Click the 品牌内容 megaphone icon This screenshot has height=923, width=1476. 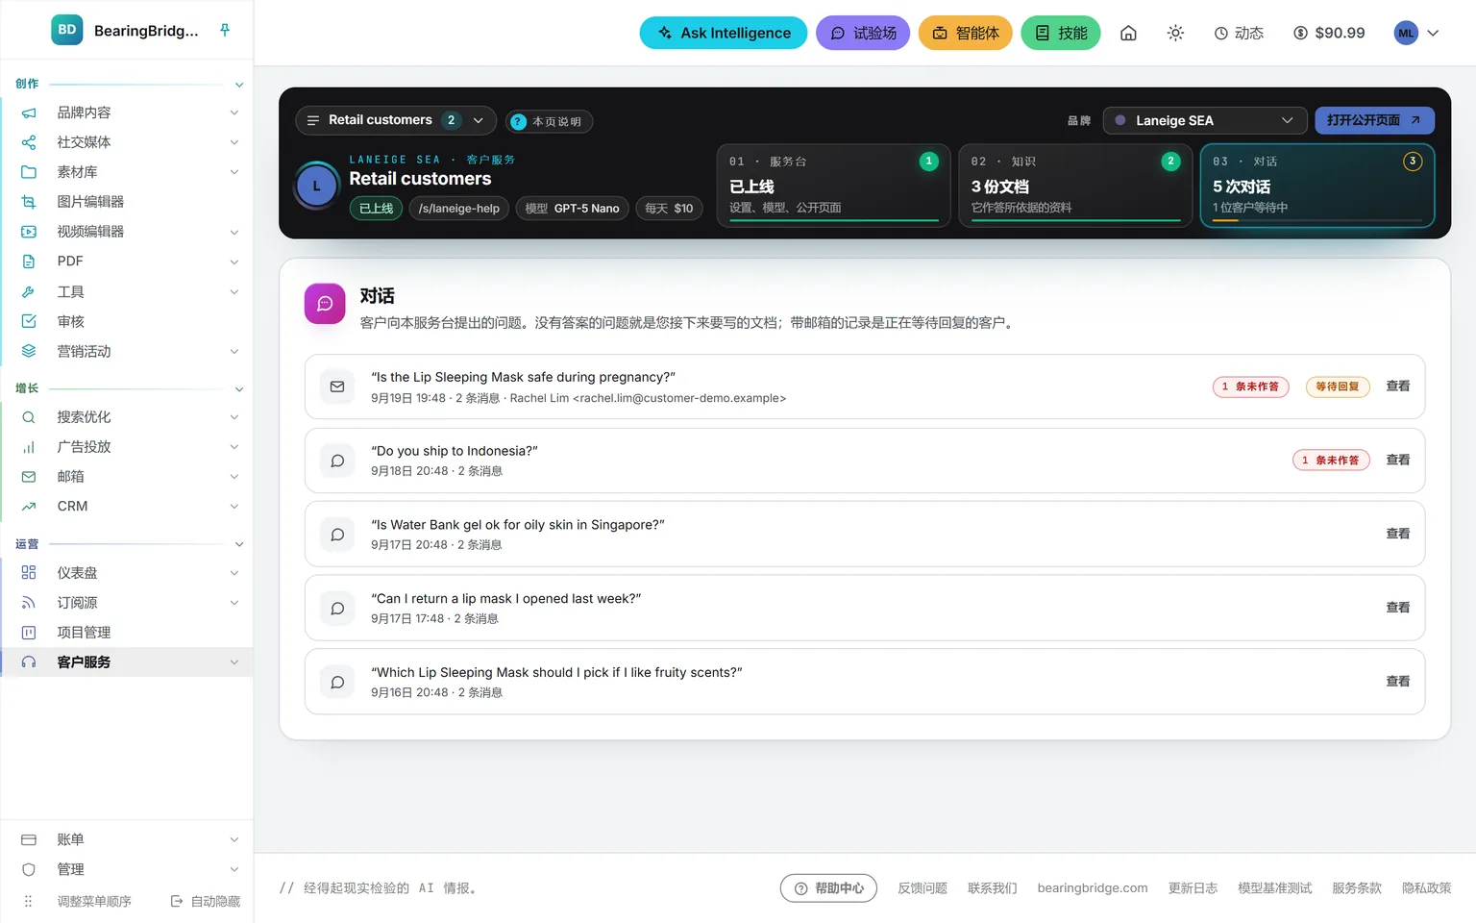tap(29, 112)
